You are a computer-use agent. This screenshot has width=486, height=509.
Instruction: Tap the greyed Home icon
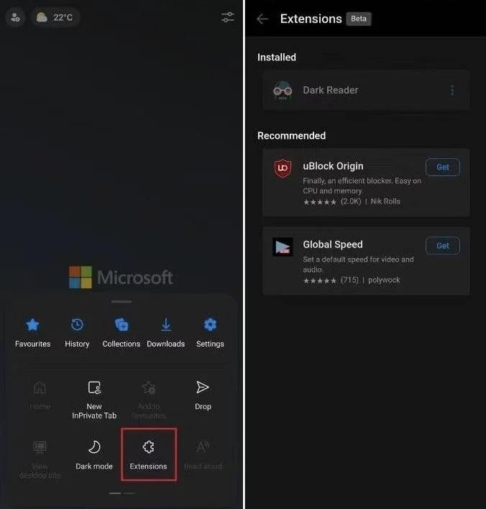pyautogui.click(x=40, y=388)
